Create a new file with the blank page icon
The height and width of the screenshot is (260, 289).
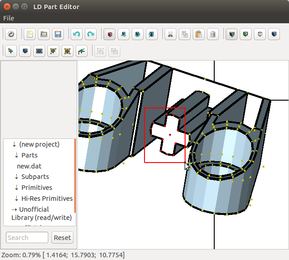pyautogui.click(x=30, y=34)
